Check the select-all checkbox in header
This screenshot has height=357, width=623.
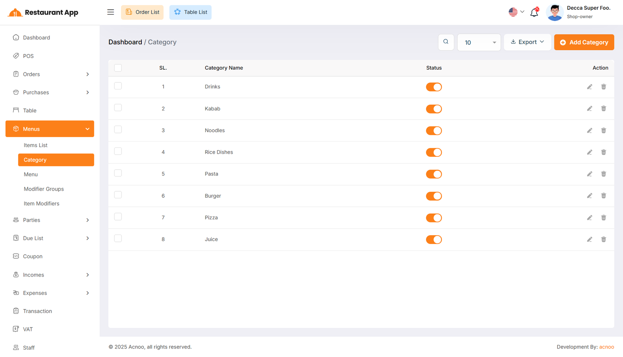[118, 68]
